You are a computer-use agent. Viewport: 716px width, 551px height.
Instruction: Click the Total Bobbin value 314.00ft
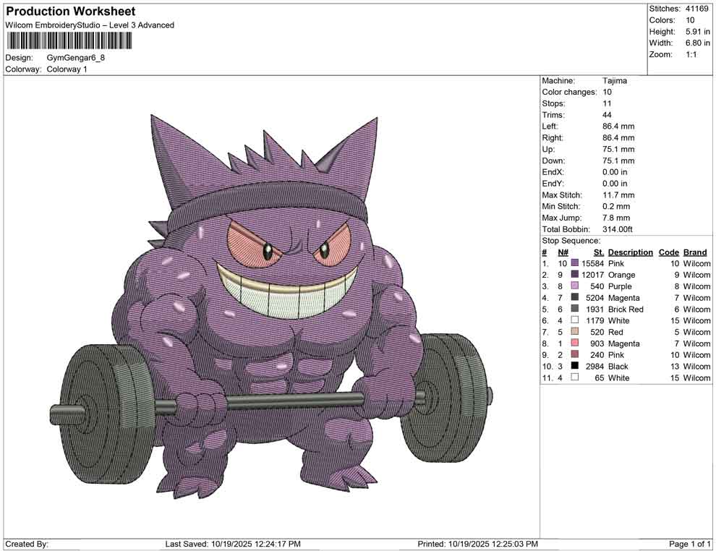(x=618, y=229)
